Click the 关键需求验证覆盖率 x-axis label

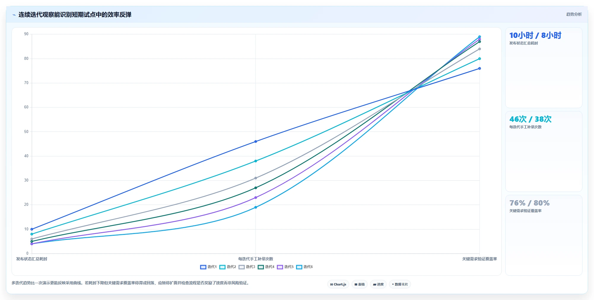pyautogui.click(x=479, y=259)
